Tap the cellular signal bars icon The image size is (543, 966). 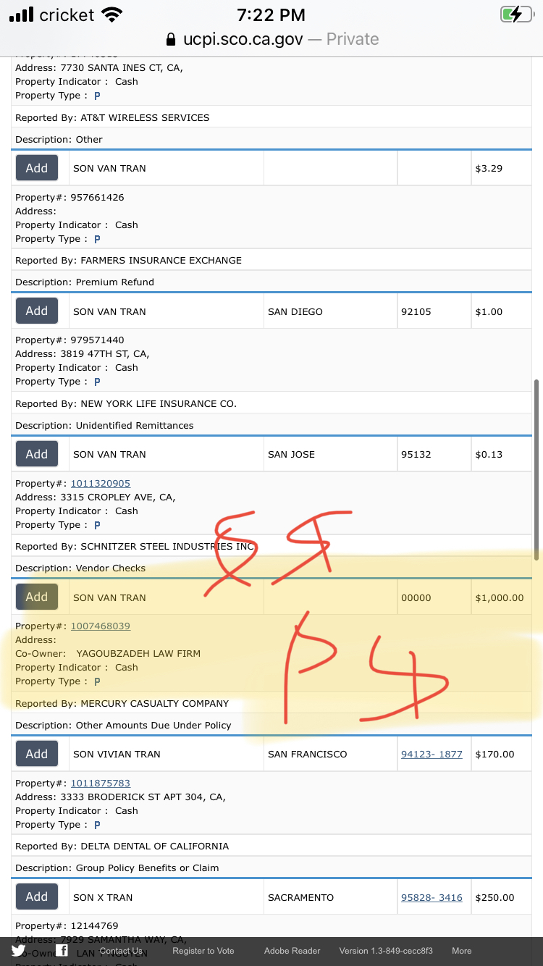click(x=21, y=14)
